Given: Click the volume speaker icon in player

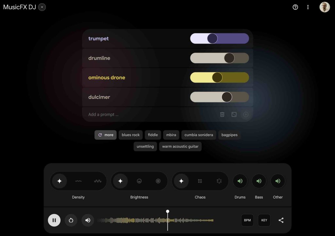Looking at the screenshot, I should click(88, 220).
